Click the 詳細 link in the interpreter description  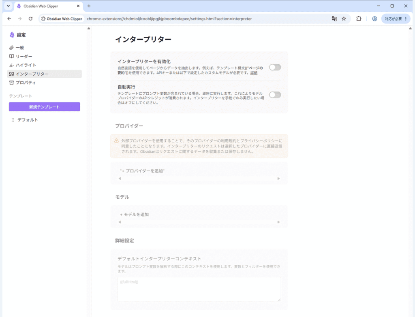point(254,73)
